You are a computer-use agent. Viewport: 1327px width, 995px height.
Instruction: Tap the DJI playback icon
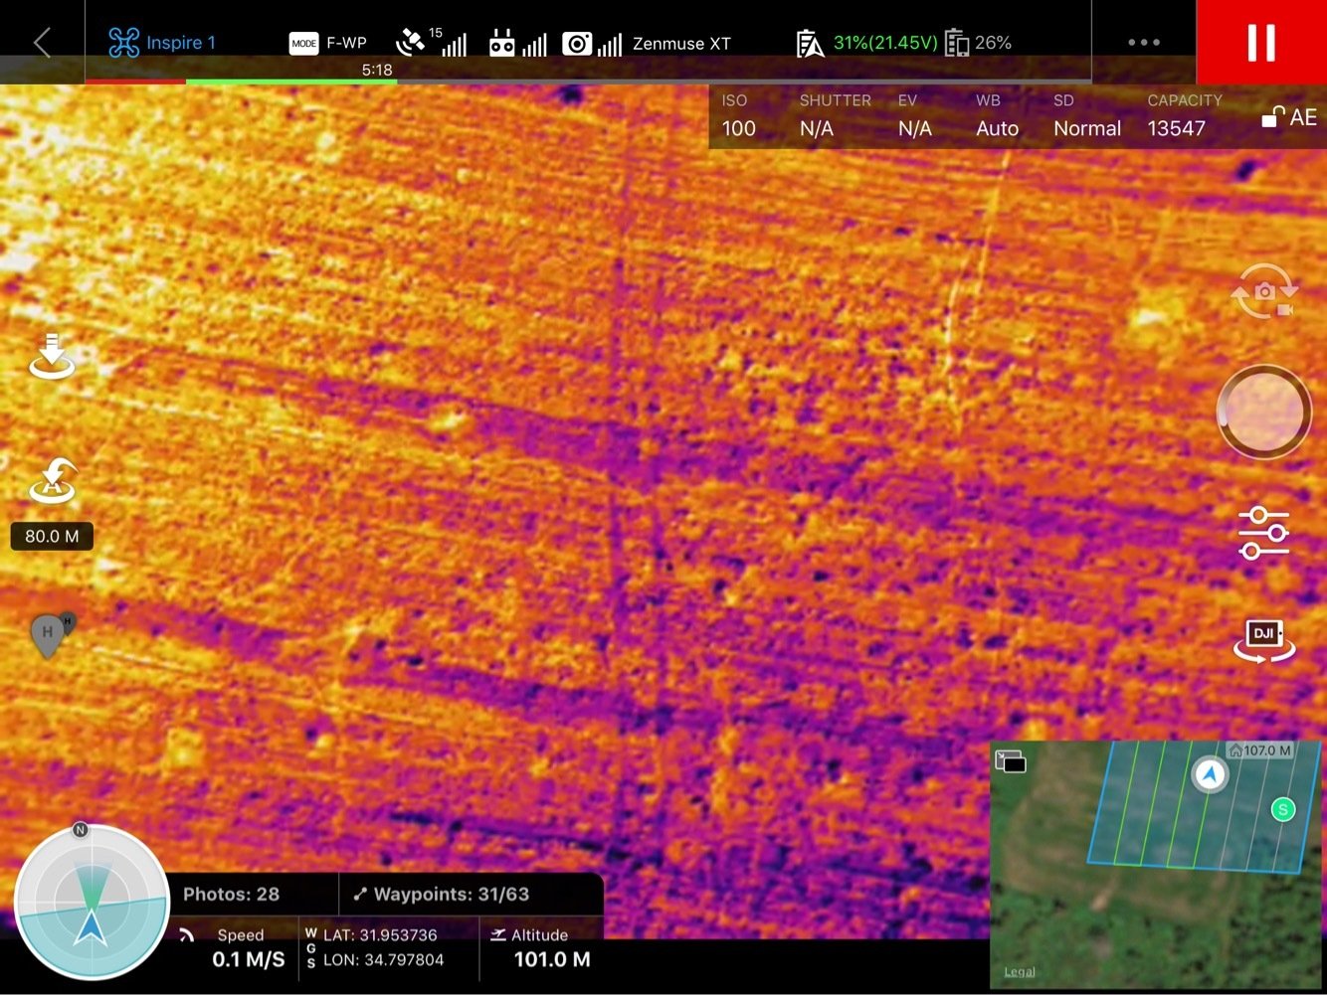(x=1263, y=640)
